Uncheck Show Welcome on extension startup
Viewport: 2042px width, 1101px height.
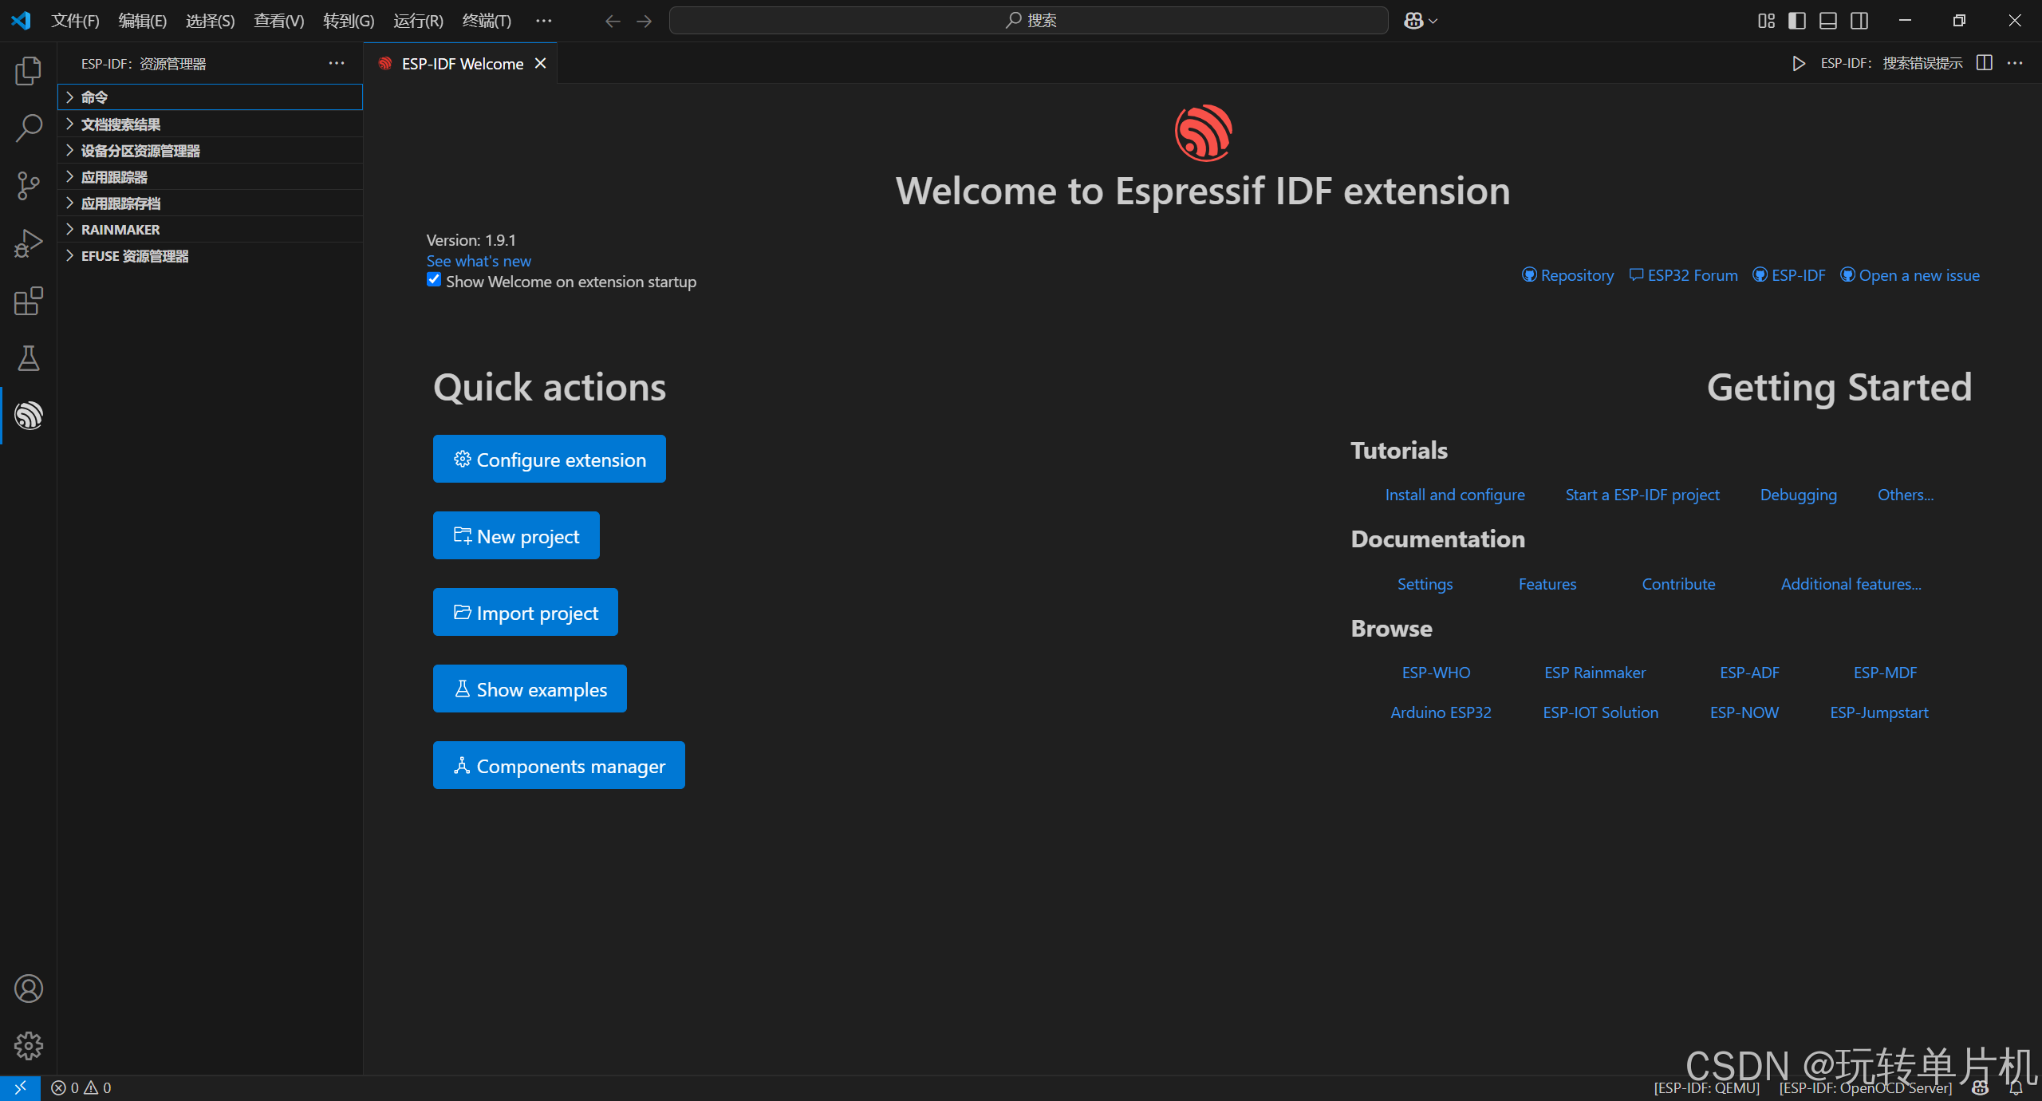click(x=433, y=280)
